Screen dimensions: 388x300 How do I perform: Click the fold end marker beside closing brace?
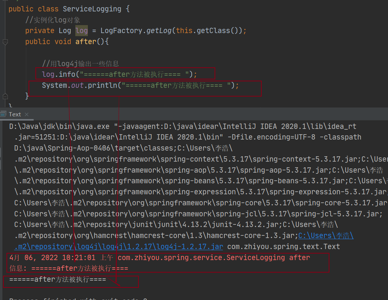pos(5,96)
